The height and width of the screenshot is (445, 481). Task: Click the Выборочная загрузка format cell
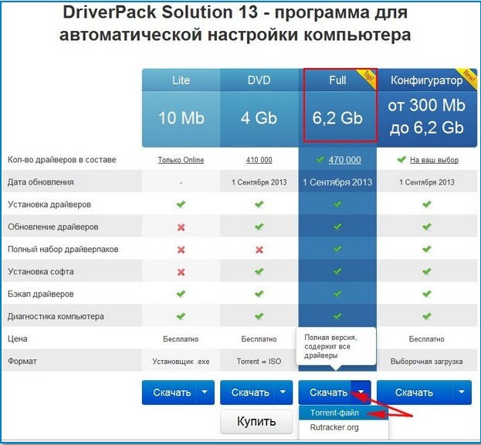click(426, 362)
